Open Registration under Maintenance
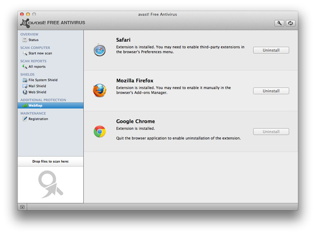 click(38, 119)
